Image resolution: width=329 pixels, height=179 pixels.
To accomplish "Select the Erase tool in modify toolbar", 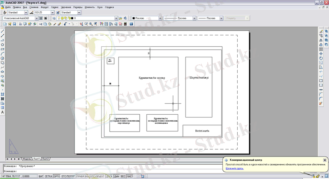I will (321, 31).
